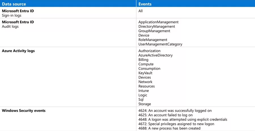Click the "Sql" event entry

tap(141, 100)
